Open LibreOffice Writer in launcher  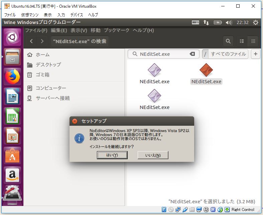[12, 97]
